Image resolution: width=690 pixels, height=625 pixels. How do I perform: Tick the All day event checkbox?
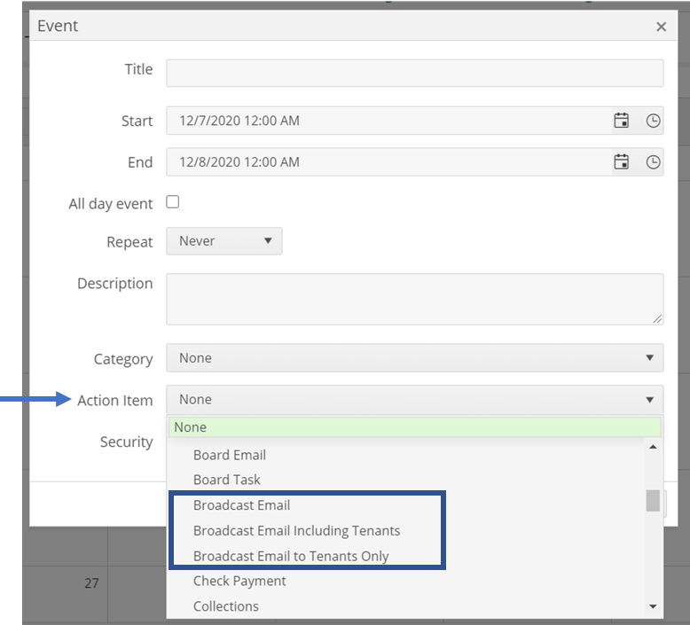(172, 202)
